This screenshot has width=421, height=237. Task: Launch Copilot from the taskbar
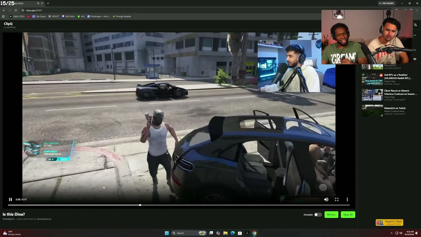click(218, 233)
